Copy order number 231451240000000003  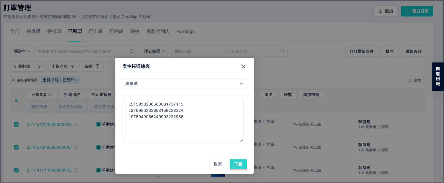pos(75,147)
